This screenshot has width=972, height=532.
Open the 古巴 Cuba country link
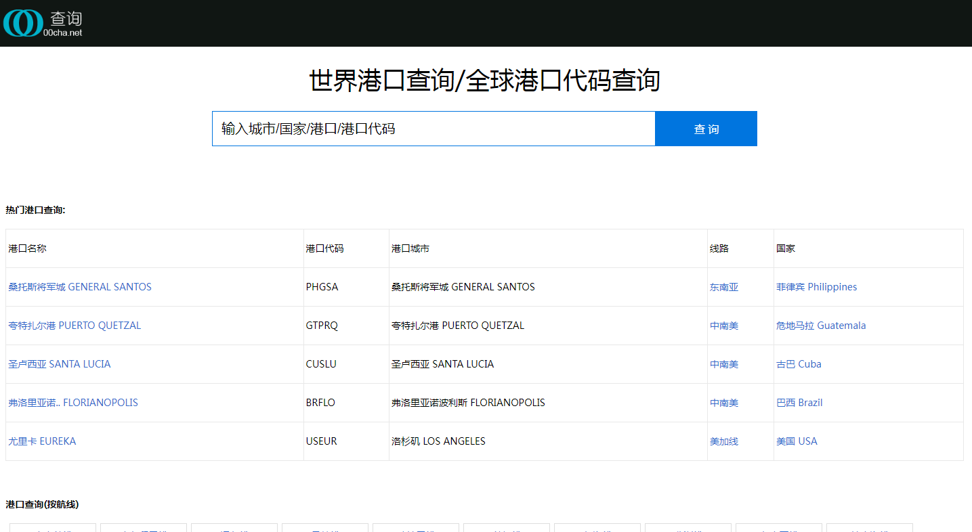[x=798, y=363]
